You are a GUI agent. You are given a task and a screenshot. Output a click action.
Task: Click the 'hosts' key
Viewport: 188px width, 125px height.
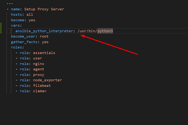click(16, 15)
